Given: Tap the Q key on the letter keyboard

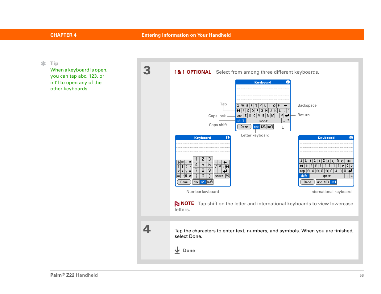Looking at the screenshot, I should tap(238, 106).
